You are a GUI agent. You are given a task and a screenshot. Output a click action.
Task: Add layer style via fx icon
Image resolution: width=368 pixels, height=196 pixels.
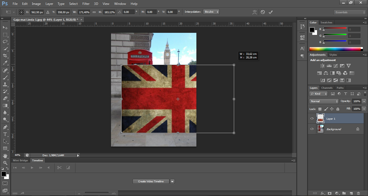click(x=322, y=193)
